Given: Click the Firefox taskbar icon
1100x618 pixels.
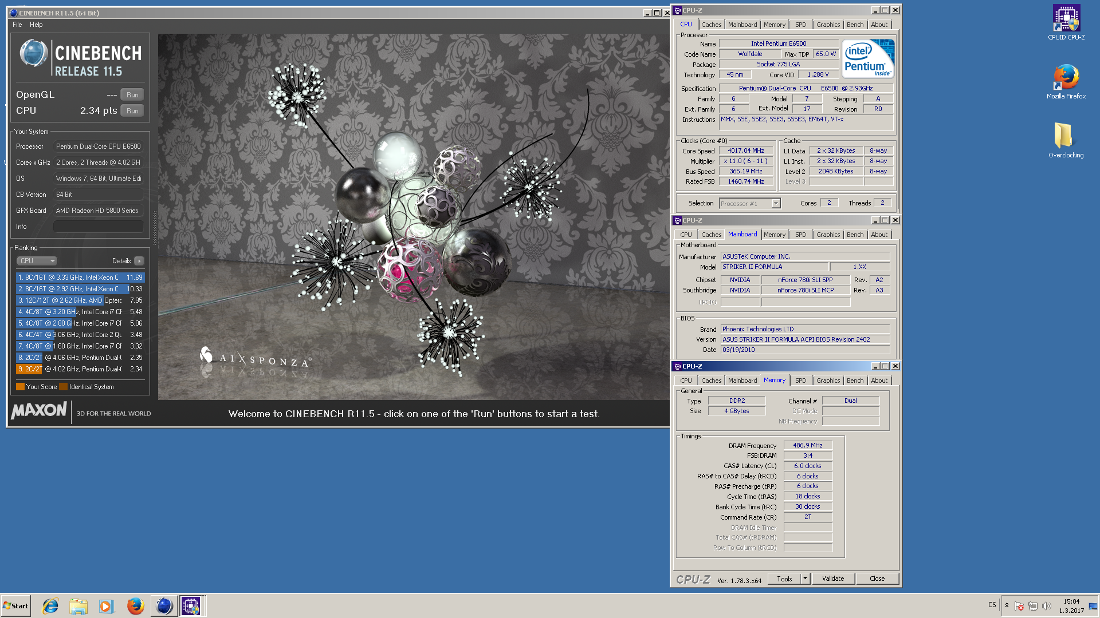Looking at the screenshot, I should tap(135, 606).
